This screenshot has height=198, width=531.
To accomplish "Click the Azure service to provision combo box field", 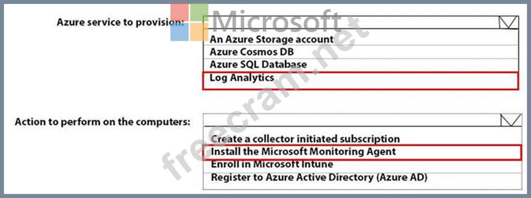I will [x=361, y=23].
